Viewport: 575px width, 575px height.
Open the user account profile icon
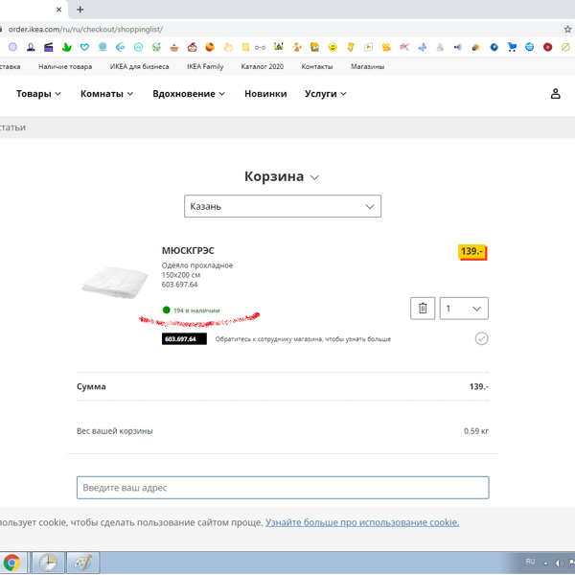pos(556,94)
